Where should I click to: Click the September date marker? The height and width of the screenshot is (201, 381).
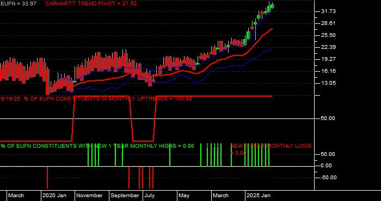click(x=125, y=196)
